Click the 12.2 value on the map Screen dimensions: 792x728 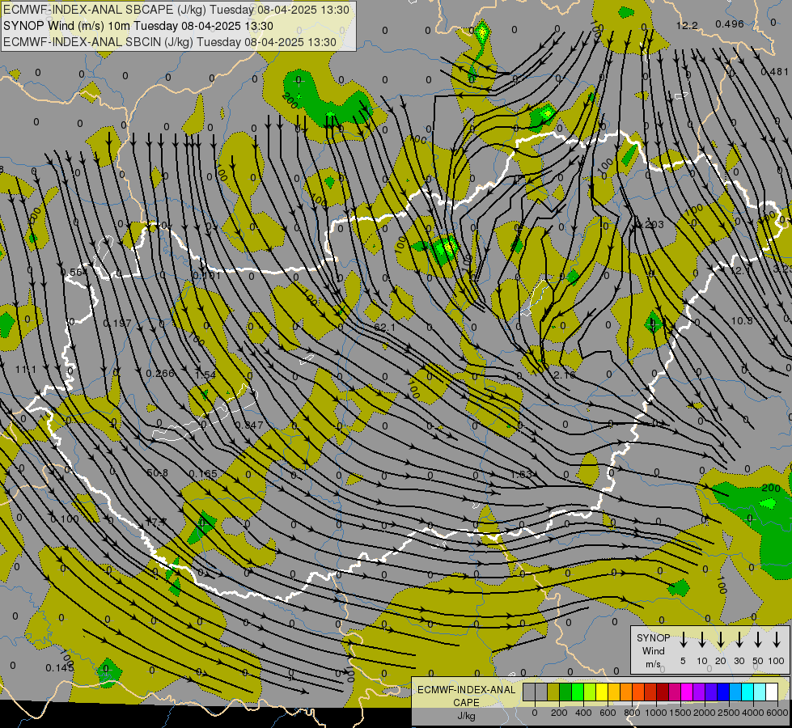(687, 26)
